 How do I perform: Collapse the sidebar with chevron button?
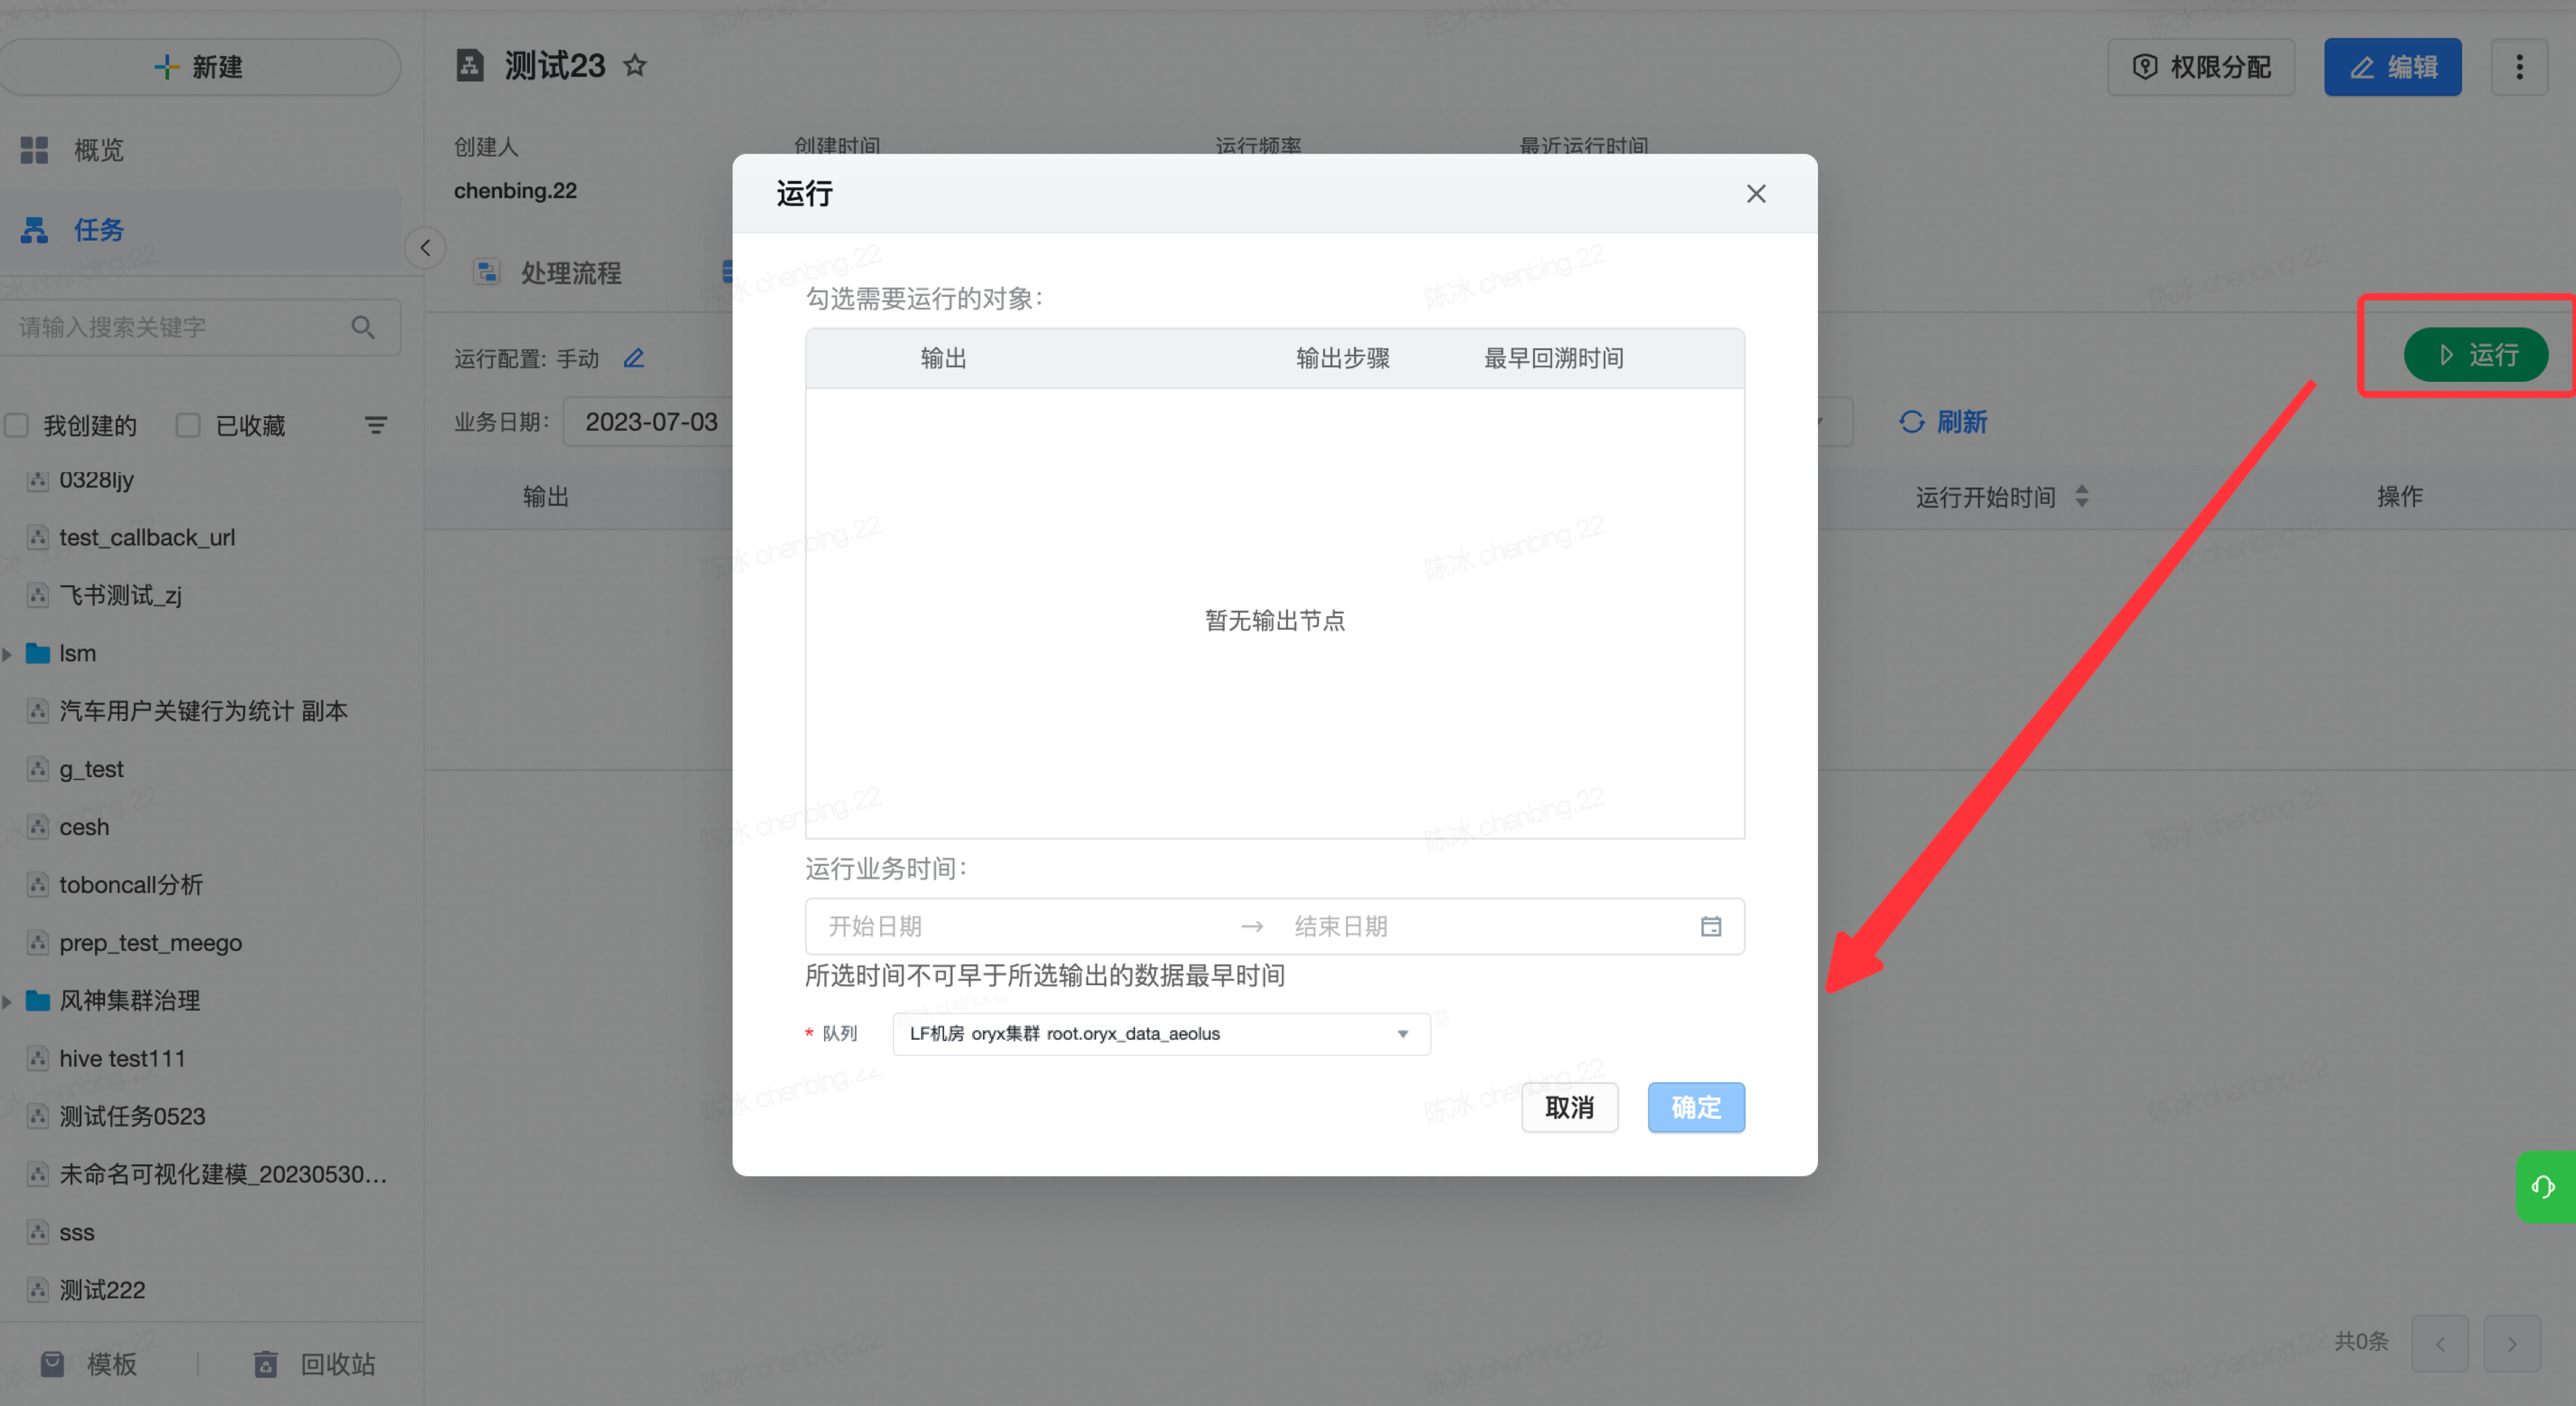click(x=425, y=248)
